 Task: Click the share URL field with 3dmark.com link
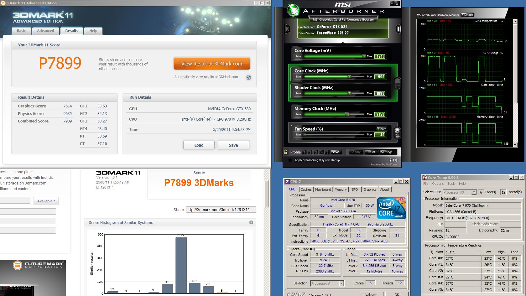click(x=221, y=210)
